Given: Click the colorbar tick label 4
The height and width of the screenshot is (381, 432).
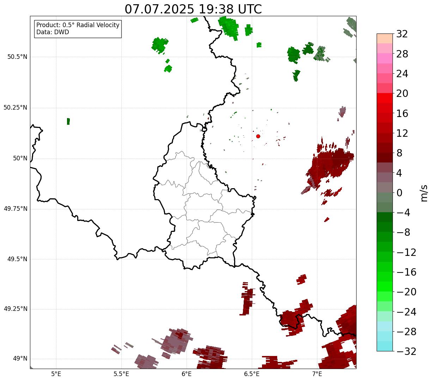Looking at the screenshot, I should click(399, 173).
